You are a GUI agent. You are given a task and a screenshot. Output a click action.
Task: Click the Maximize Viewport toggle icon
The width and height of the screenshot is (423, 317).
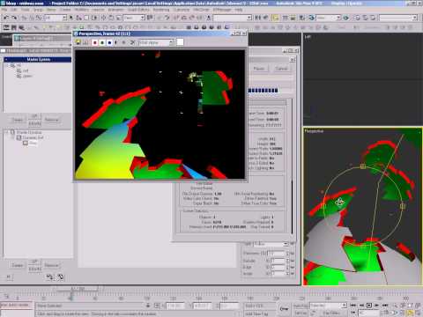tap(418, 313)
